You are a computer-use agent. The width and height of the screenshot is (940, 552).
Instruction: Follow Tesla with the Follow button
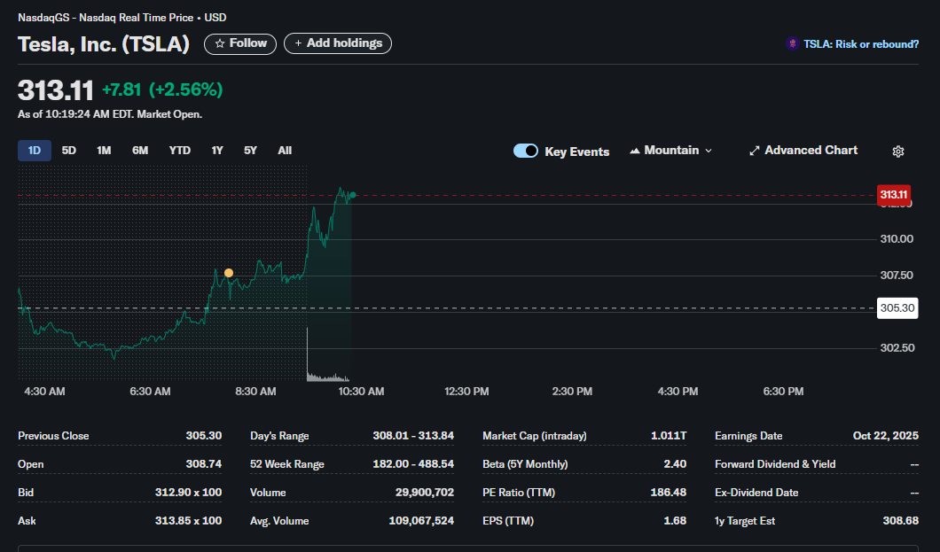(240, 43)
